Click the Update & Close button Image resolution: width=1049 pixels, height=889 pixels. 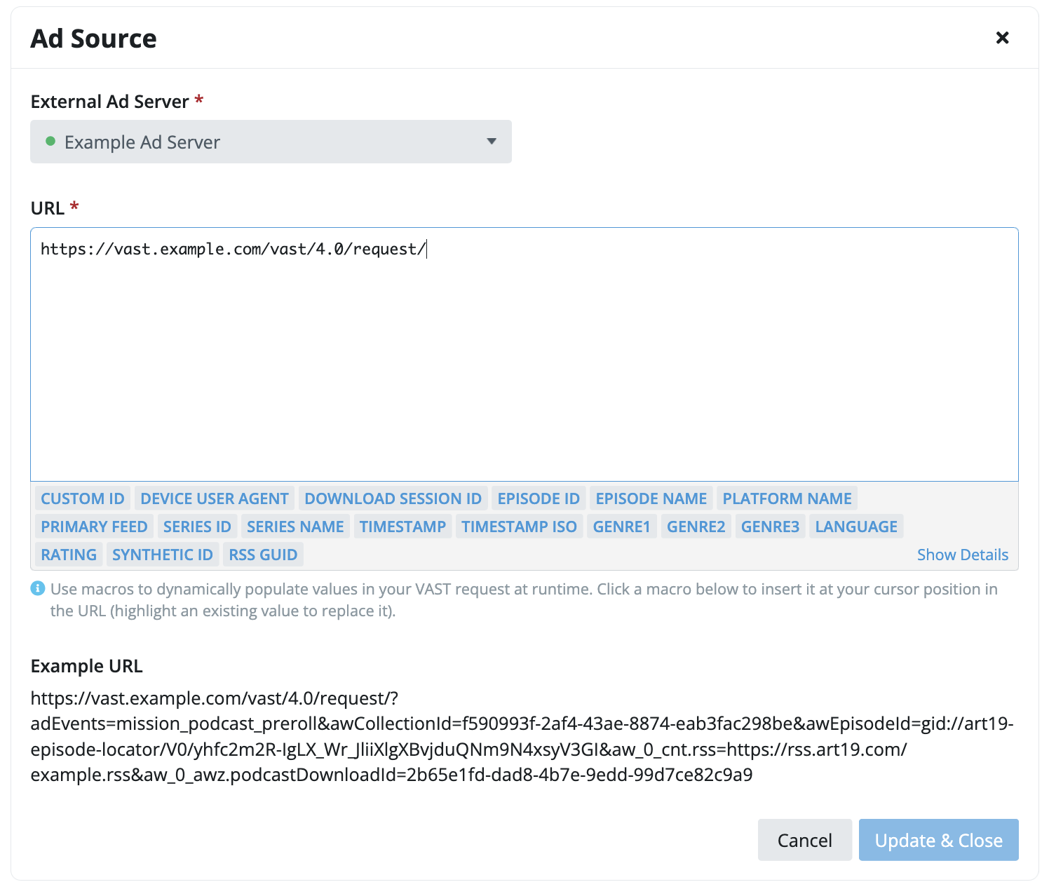(938, 840)
